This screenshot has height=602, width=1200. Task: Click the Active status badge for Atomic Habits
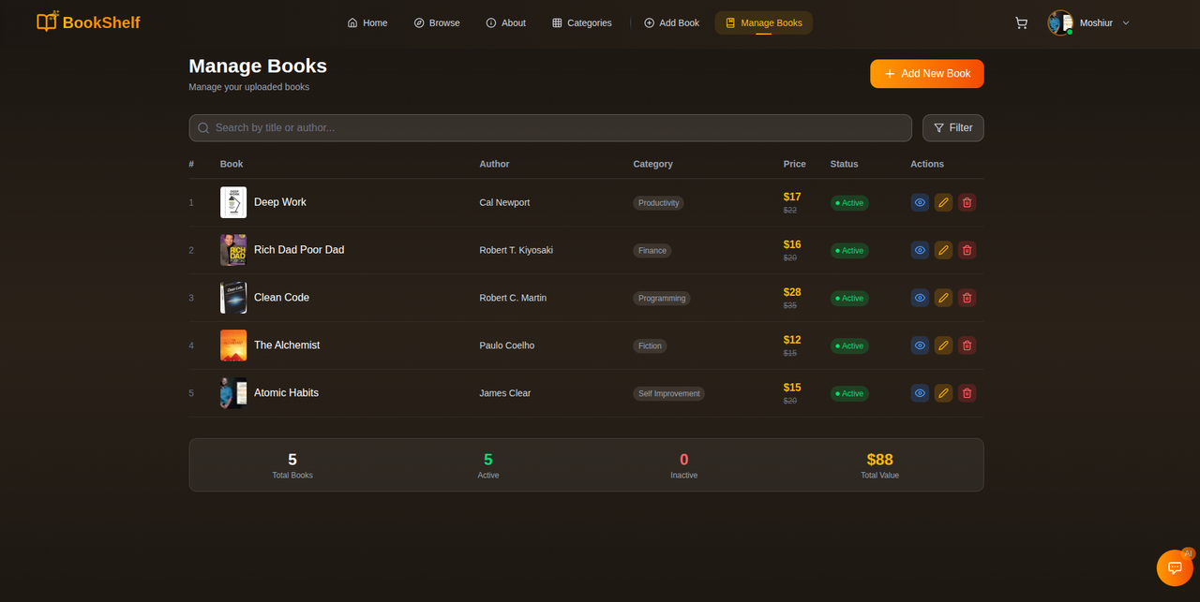click(849, 393)
